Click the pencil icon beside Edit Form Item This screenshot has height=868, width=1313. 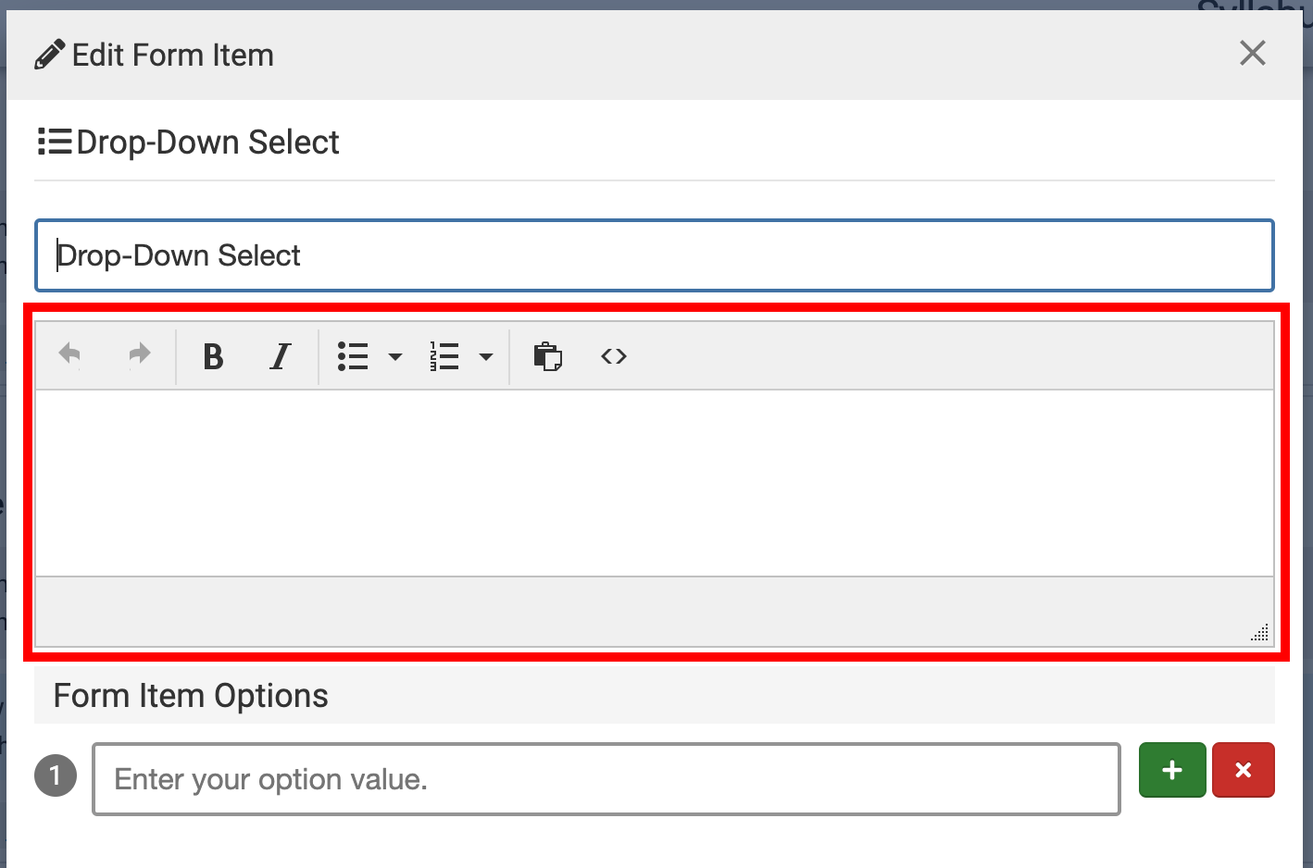tap(50, 56)
